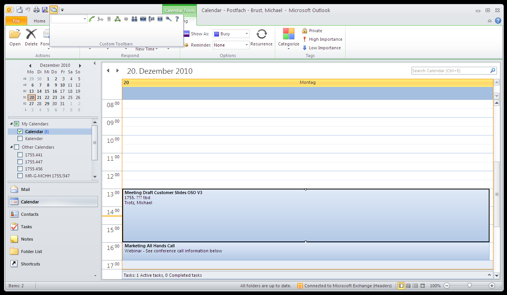Click the zoom slider handle

click(x=469, y=286)
